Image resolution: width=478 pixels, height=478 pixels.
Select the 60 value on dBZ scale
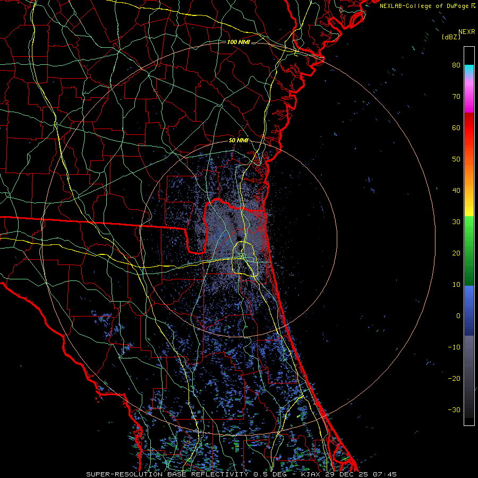pos(456,127)
